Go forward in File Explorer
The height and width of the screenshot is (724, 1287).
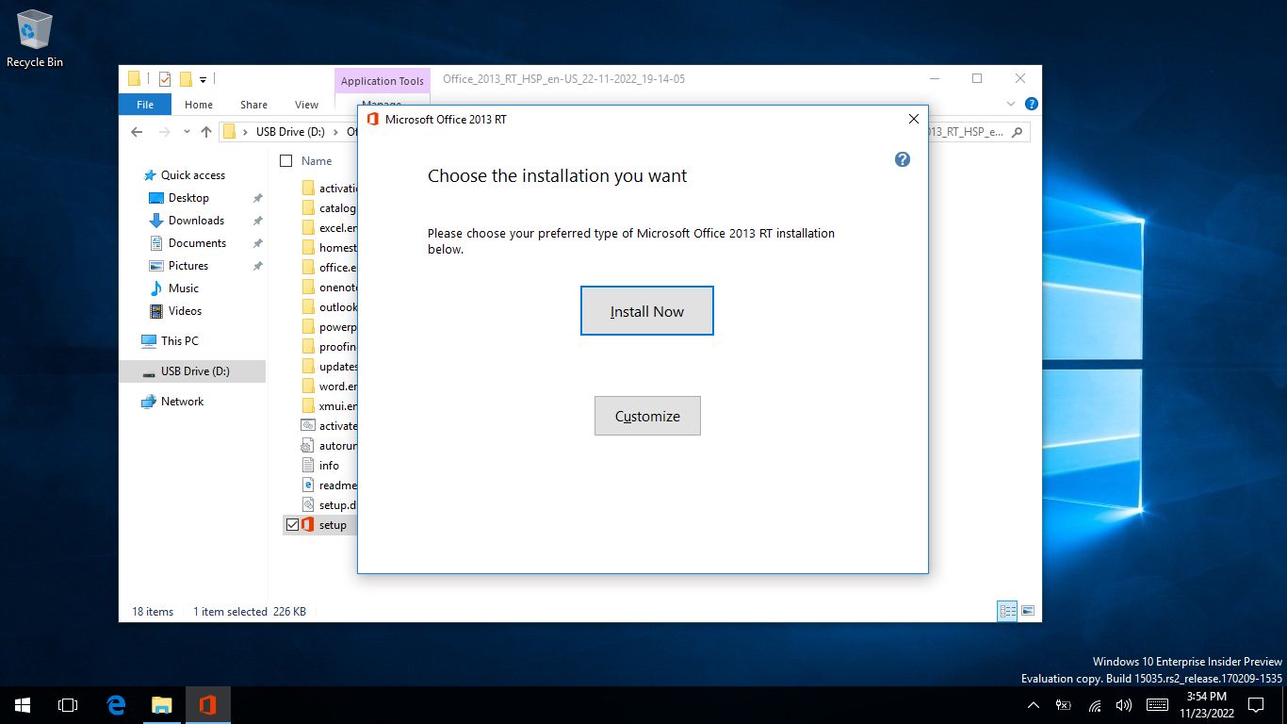click(x=164, y=132)
